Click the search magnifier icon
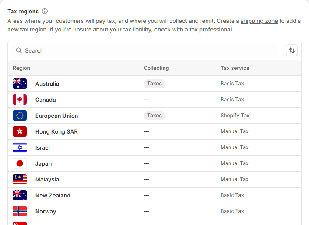309x225 pixels. pyautogui.click(x=19, y=50)
